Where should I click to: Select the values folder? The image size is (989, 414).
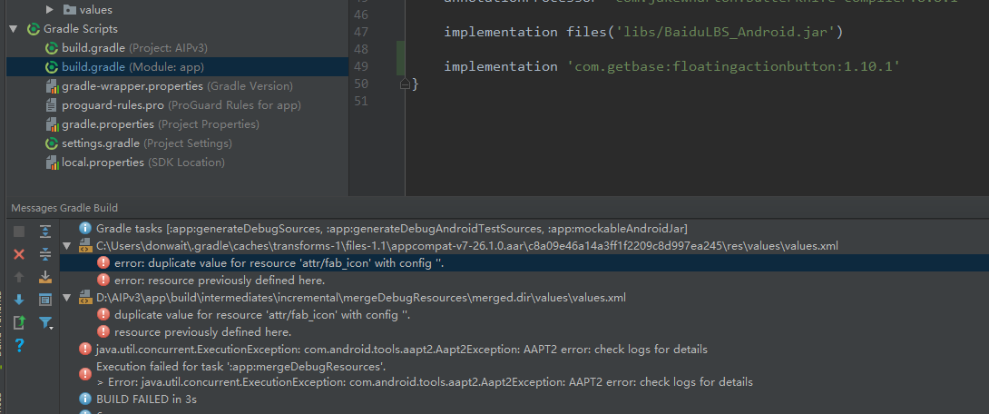[96, 9]
